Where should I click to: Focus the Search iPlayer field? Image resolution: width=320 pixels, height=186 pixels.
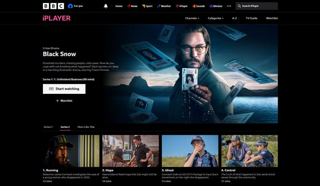(257, 6)
